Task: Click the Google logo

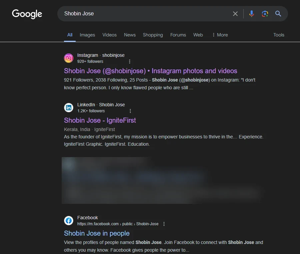Action: click(27, 14)
